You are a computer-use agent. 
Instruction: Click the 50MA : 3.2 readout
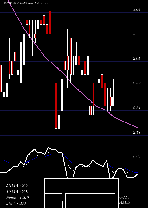(17, 186)
